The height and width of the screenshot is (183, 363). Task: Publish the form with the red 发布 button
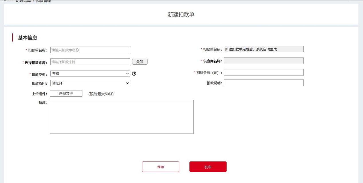point(208,167)
